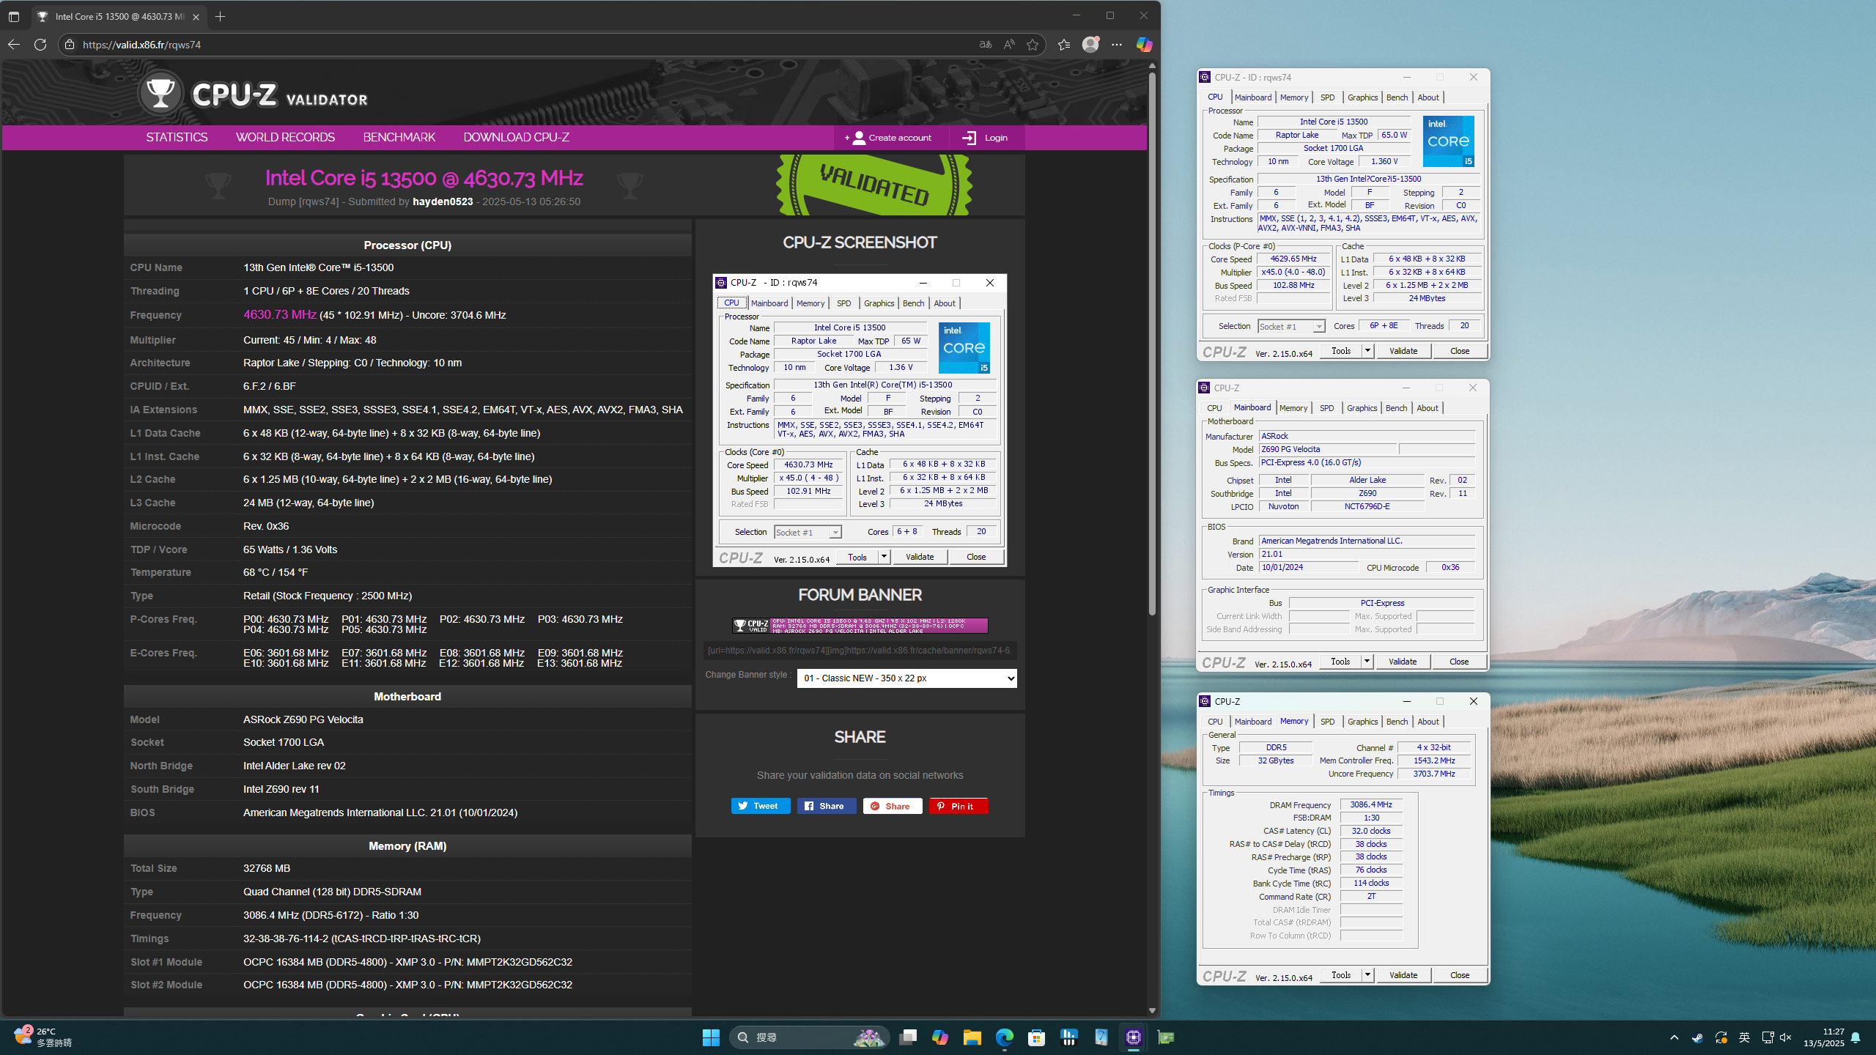Open the clock showing 11:27

[x=1823, y=1037]
